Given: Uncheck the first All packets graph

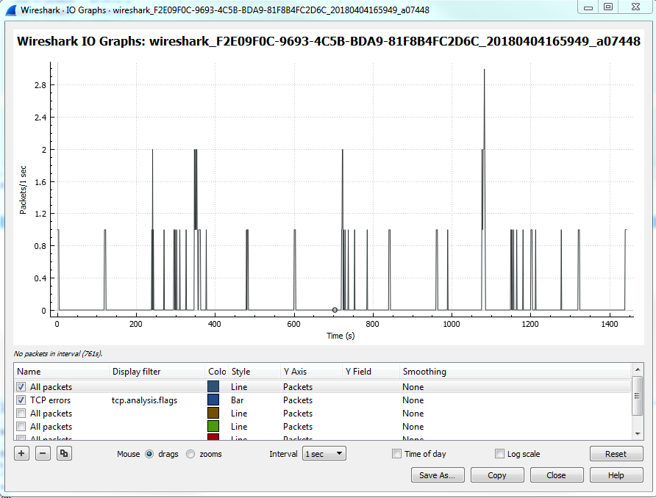Looking at the screenshot, I should 21,387.
